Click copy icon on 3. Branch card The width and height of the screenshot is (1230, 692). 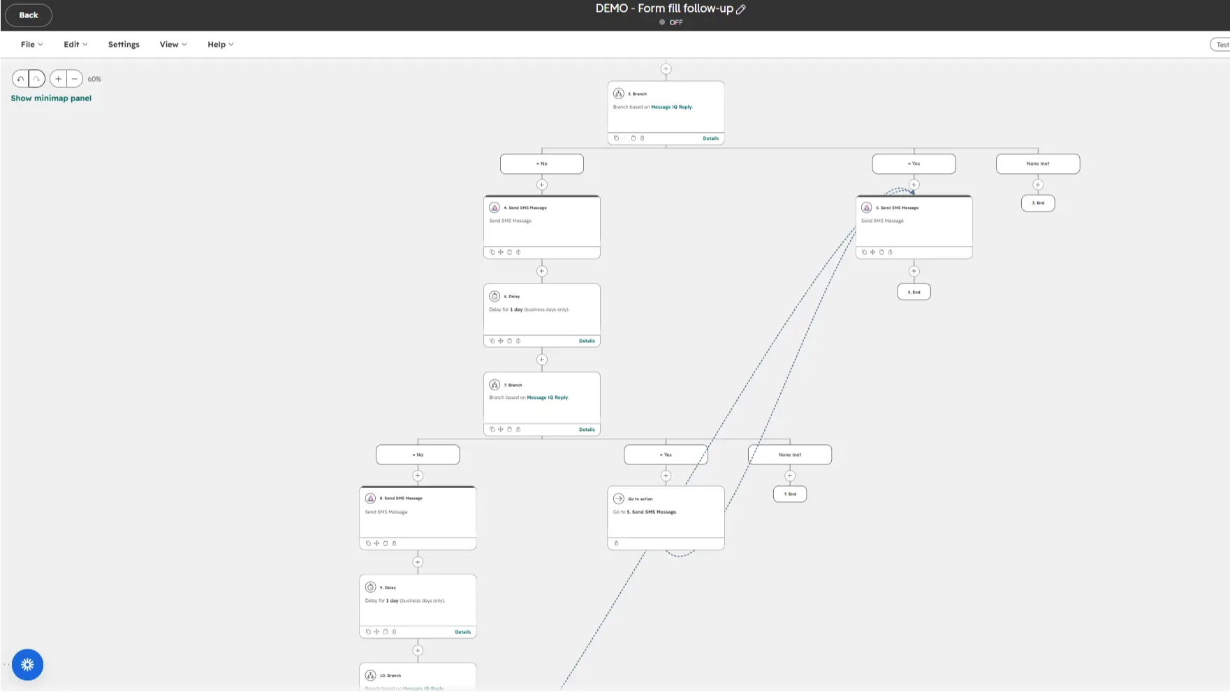(x=616, y=138)
